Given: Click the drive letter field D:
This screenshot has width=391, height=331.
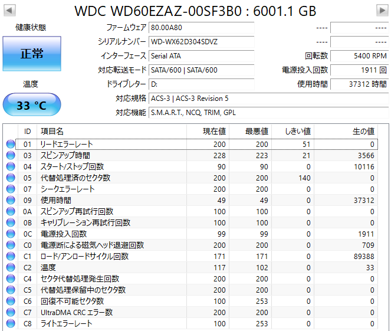Looking at the screenshot, I should 202,84.
